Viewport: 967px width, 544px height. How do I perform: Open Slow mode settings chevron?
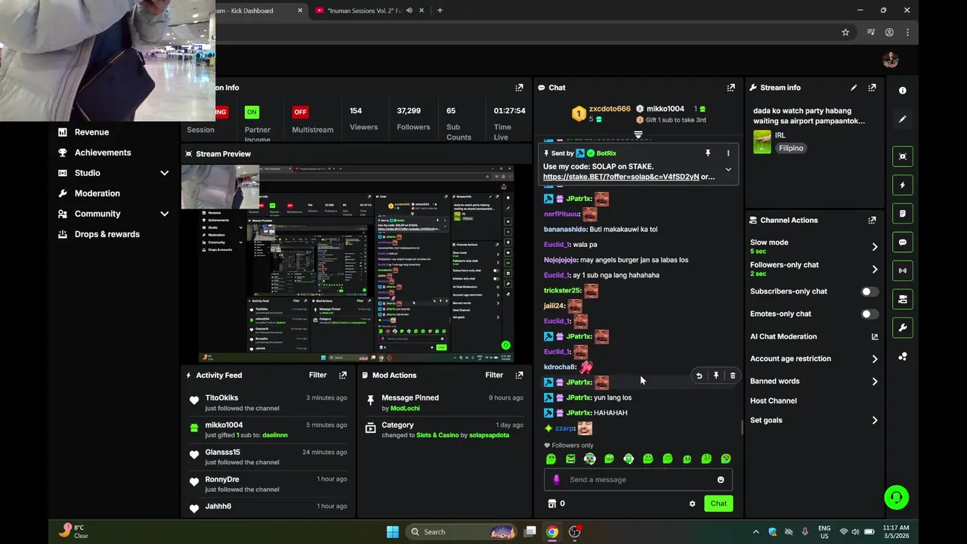pyautogui.click(x=875, y=246)
